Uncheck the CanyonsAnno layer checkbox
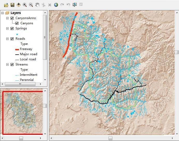Screen dimensions: 179x141 [x=12, y=18]
